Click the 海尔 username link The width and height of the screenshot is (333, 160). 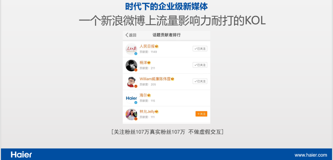click(x=143, y=95)
